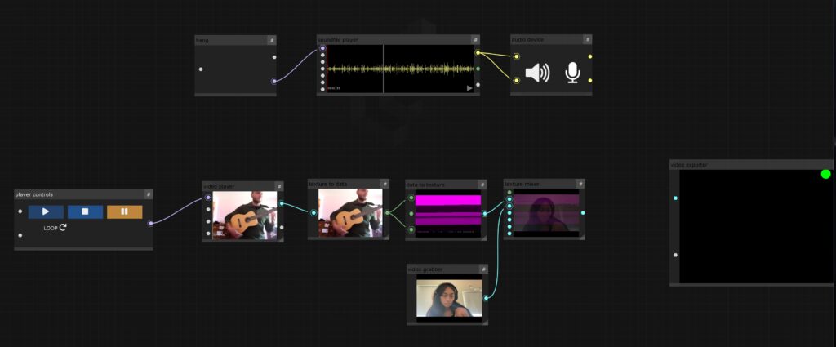Grab the video grabber's corner resize handle

pyautogui.click(x=485, y=323)
